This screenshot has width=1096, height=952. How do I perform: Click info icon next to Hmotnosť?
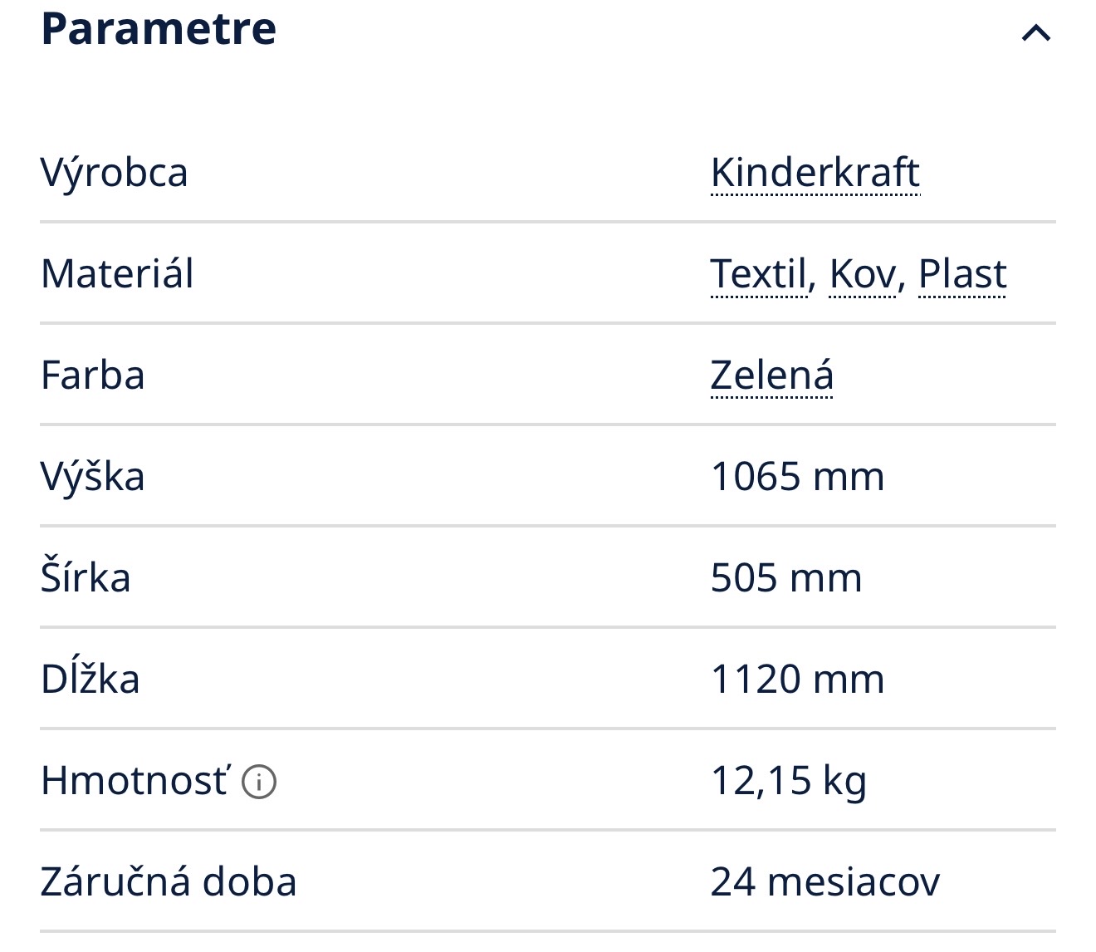click(259, 782)
